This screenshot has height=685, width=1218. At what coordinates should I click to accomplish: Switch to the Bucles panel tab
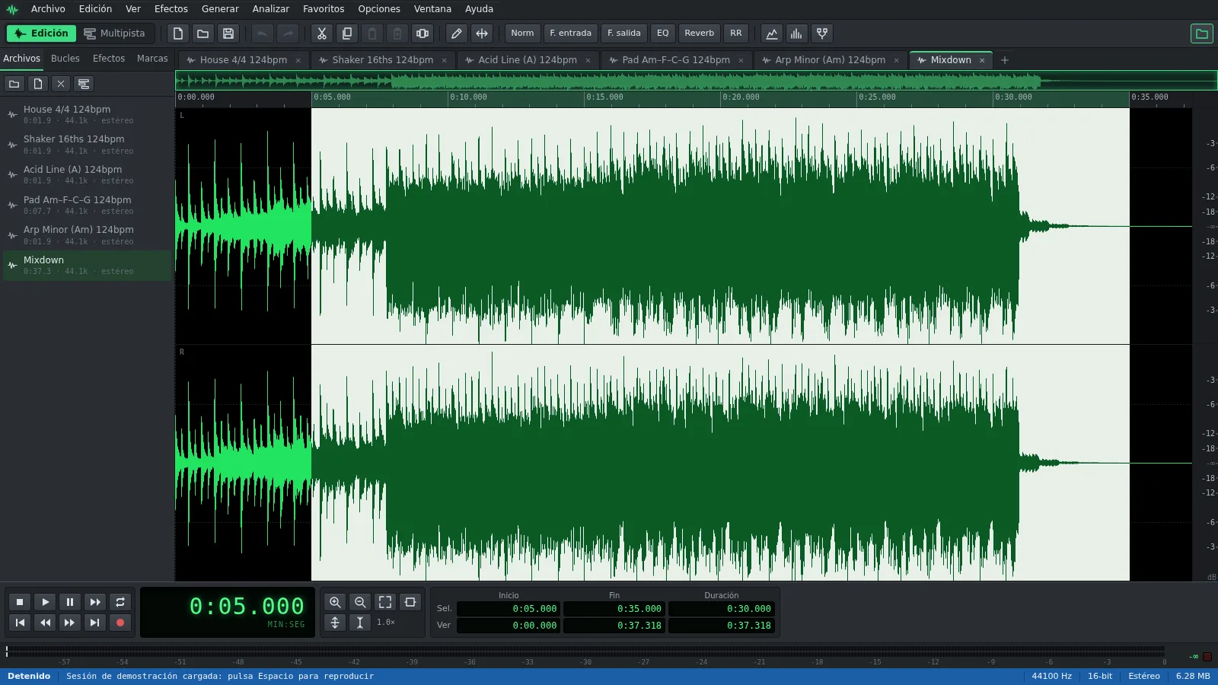tap(65, 59)
